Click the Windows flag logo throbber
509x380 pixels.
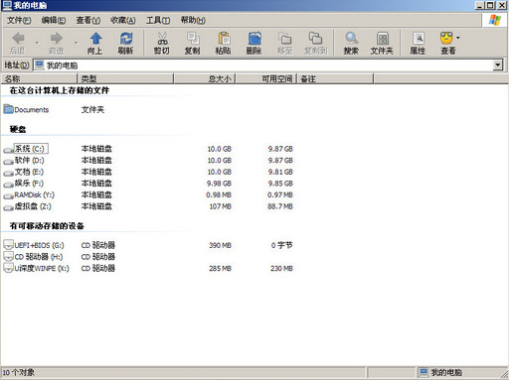coord(495,20)
